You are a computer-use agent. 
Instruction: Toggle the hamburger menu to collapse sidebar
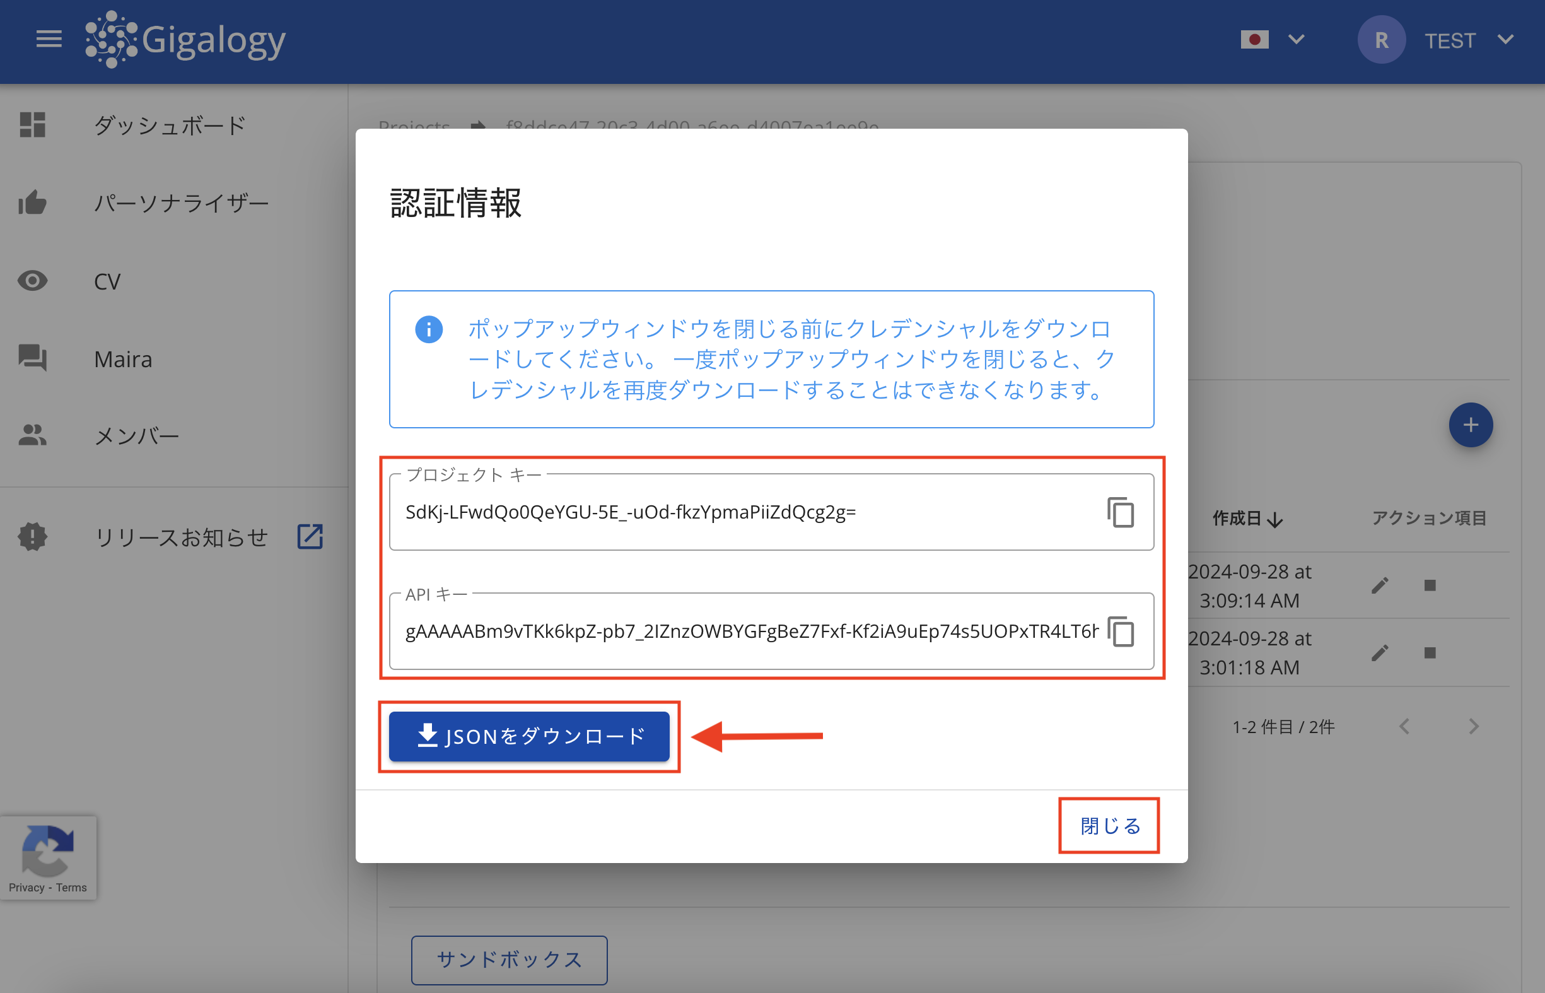(x=49, y=39)
